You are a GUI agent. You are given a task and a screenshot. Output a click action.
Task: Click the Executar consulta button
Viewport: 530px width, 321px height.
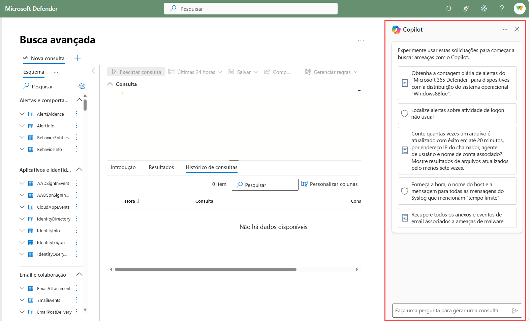coord(136,72)
